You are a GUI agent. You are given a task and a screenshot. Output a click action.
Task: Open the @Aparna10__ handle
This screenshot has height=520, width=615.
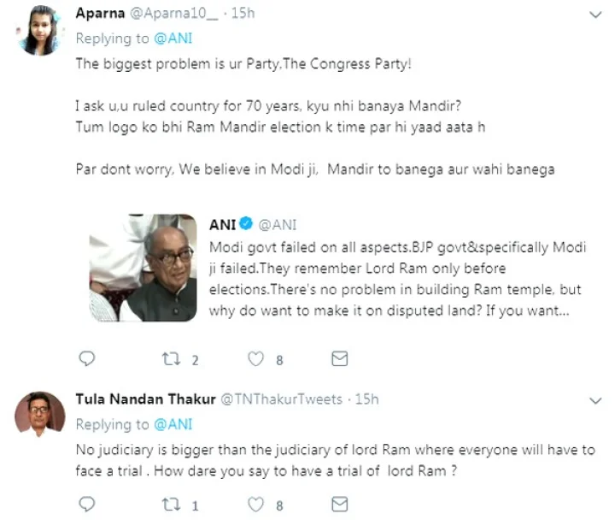pos(173,14)
